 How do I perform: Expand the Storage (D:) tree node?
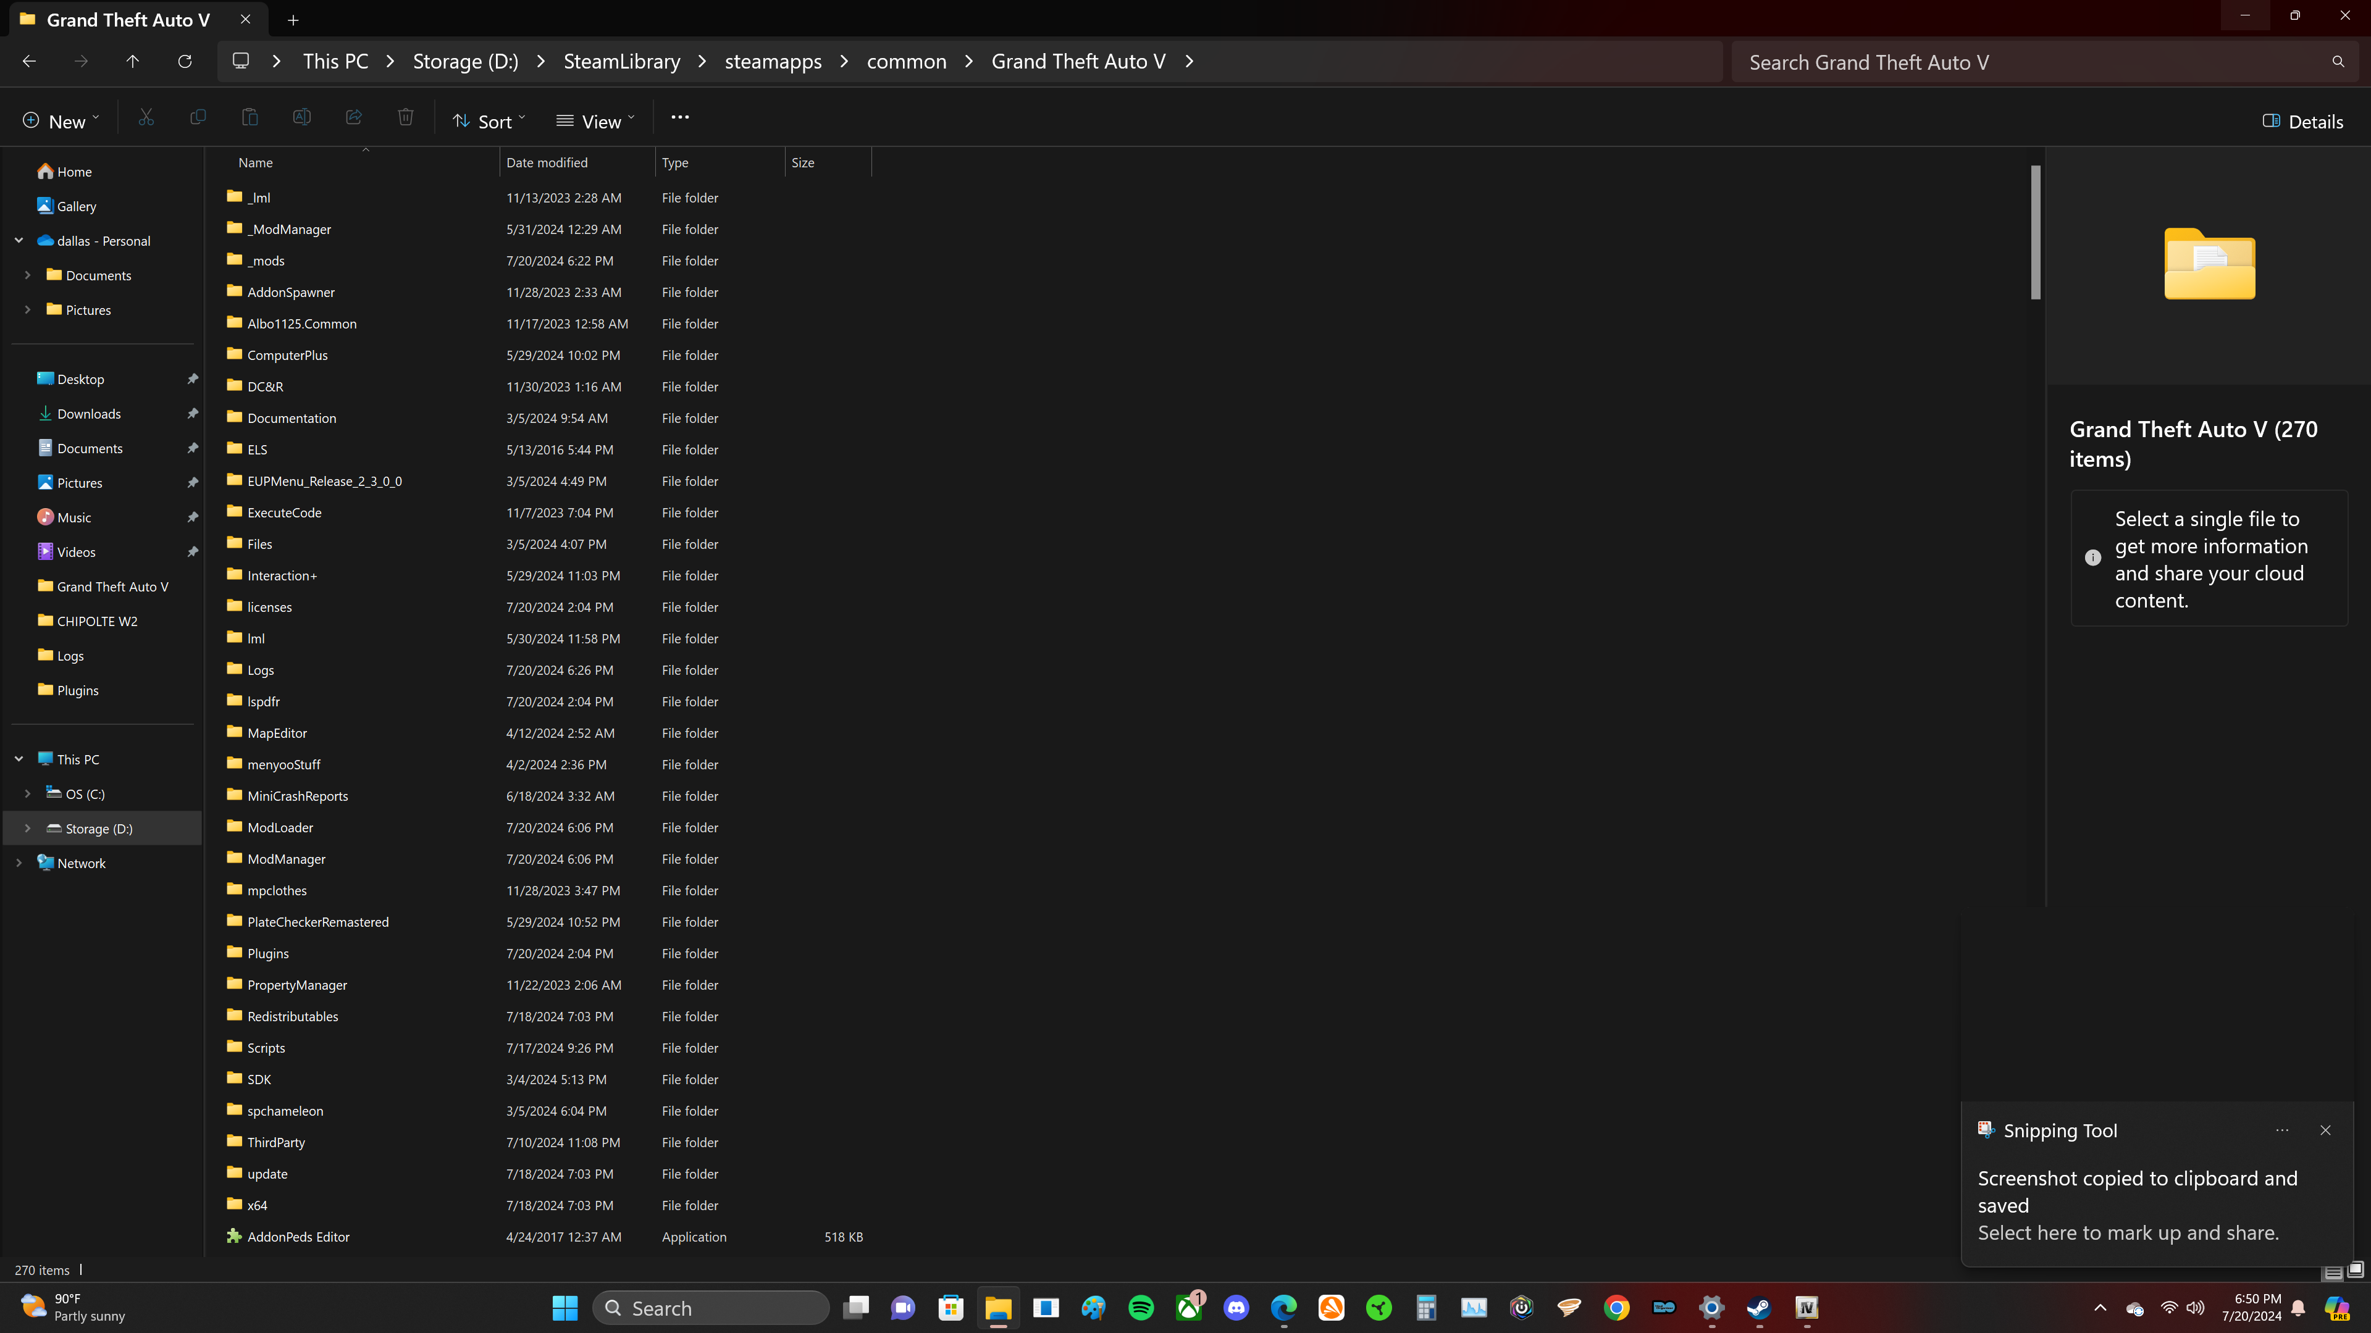[28, 829]
